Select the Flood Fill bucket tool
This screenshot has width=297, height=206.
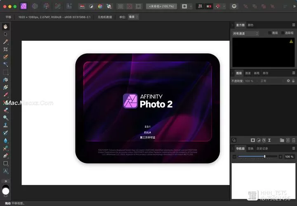[5, 80]
